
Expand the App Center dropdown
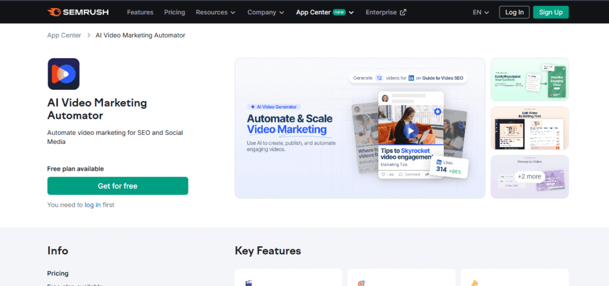pos(325,12)
